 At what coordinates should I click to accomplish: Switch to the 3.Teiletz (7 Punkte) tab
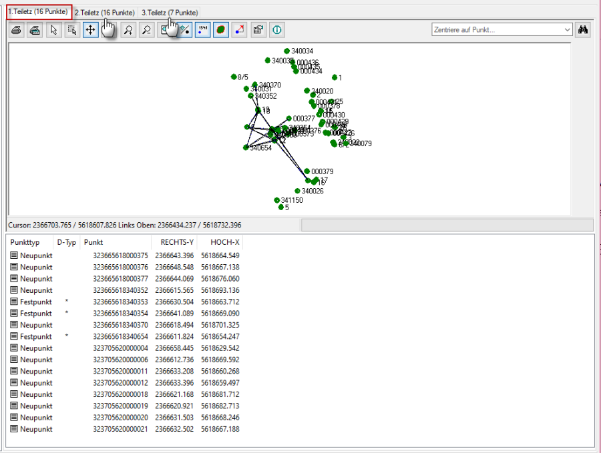[170, 13]
